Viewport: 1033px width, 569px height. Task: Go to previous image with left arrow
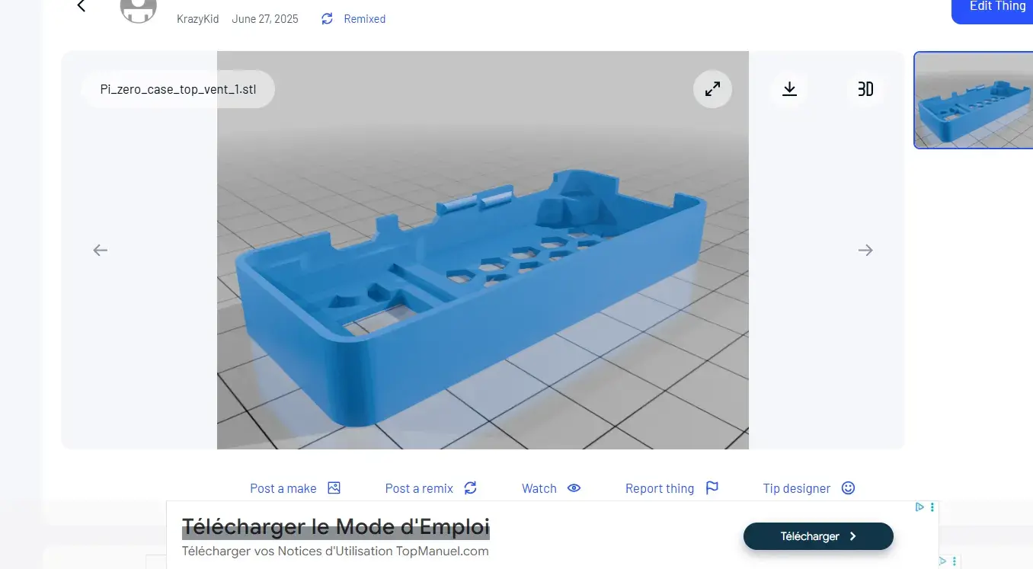click(x=101, y=250)
